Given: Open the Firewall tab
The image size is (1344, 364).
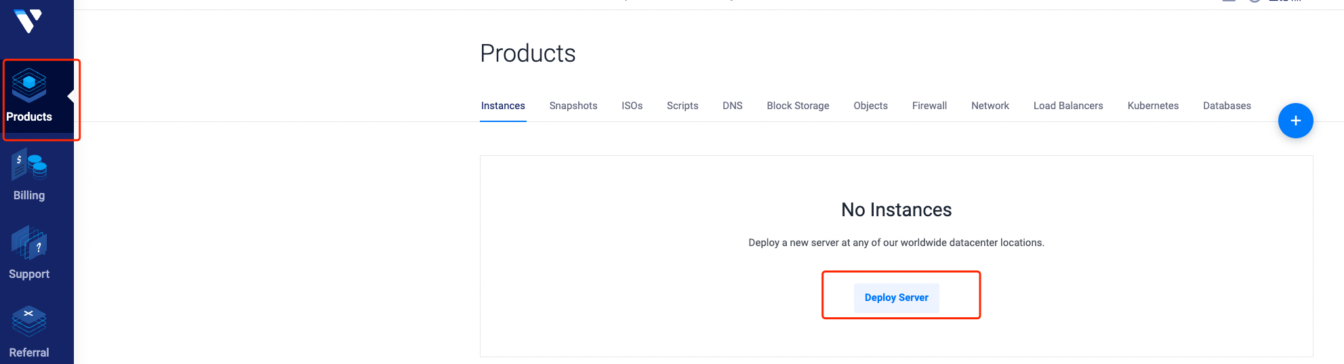Looking at the screenshot, I should [929, 106].
